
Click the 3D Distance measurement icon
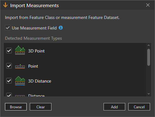(x=20, y=81)
